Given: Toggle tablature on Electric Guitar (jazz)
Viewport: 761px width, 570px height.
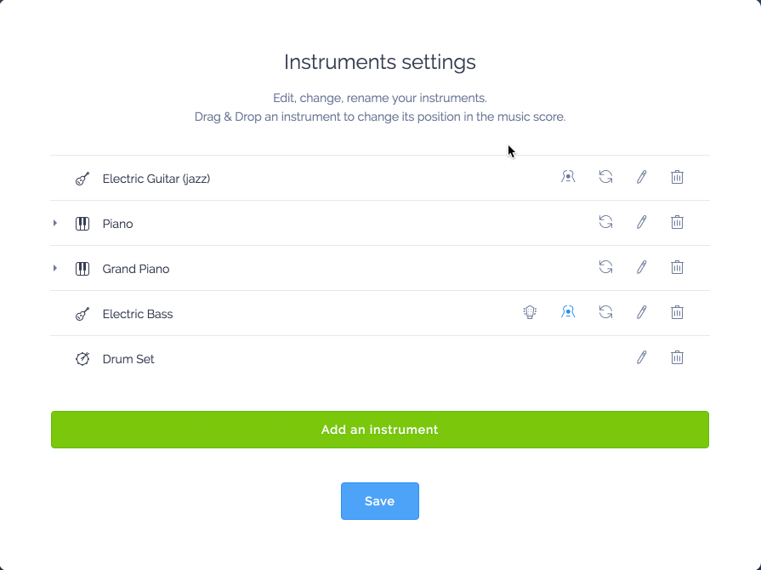Looking at the screenshot, I should click(x=568, y=177).
